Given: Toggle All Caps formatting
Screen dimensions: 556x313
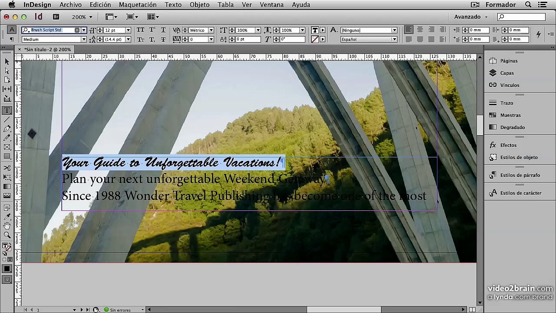Looking at the screenshot, I should click(x=141, y=30).
